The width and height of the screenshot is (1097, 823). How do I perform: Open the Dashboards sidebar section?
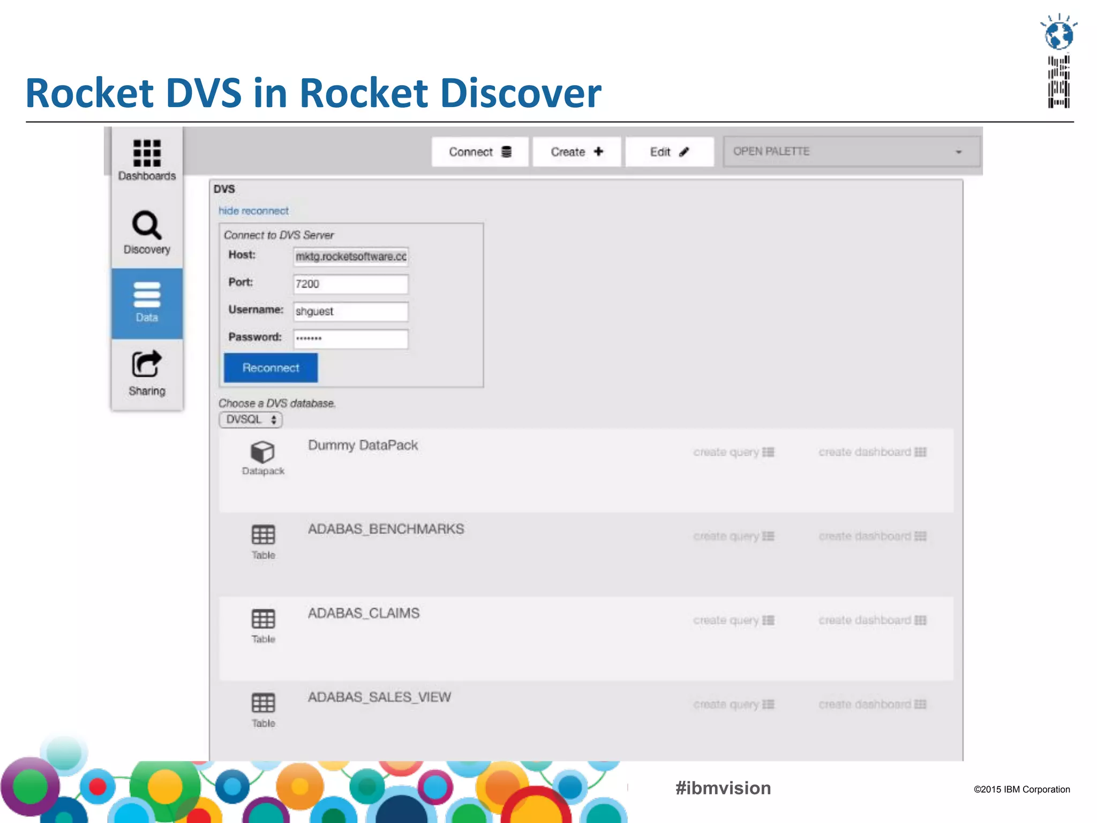click(x=147, y=160)
